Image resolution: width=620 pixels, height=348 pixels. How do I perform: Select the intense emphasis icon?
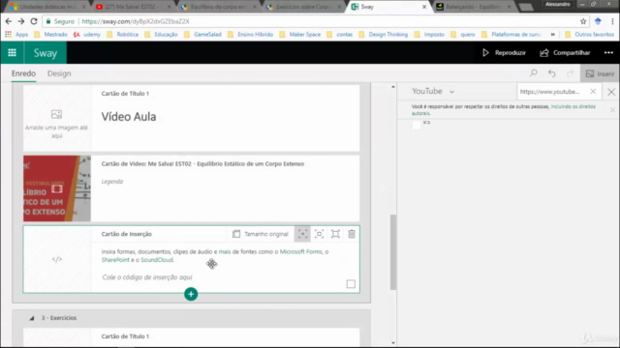pos(335,234)
